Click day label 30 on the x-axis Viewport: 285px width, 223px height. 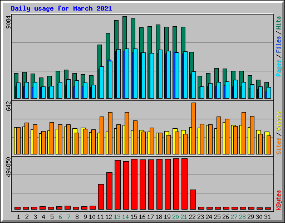click(x=259, y=217)
